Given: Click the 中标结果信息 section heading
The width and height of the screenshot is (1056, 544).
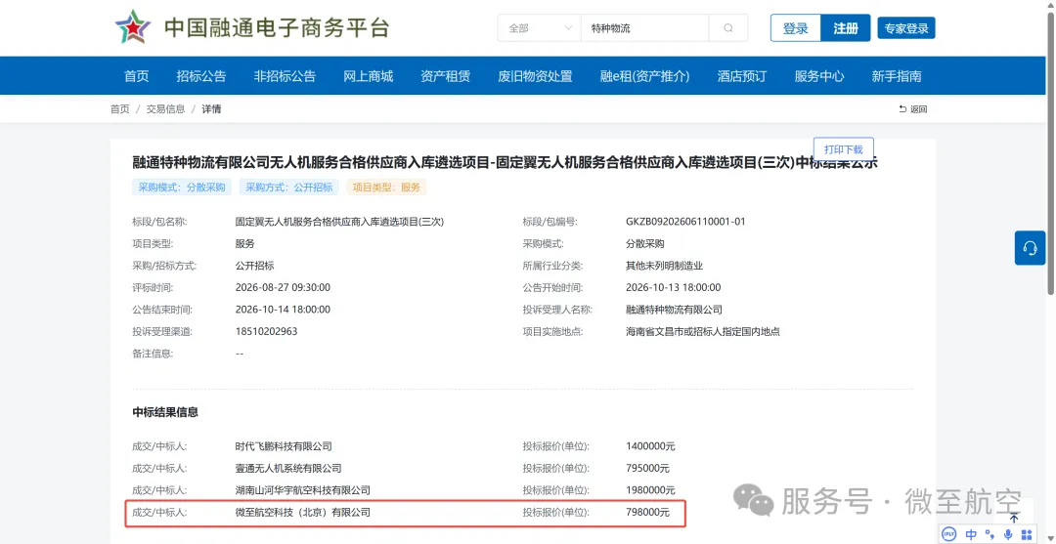Looking at the screenshot, I should [165, 412].
